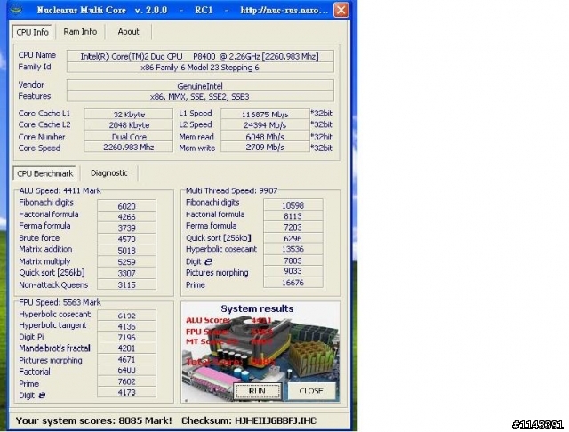This screenshot has height=432, width=569.
Task: Click the Mem write 2709 Mb/s value
Action: pos(265,148)
